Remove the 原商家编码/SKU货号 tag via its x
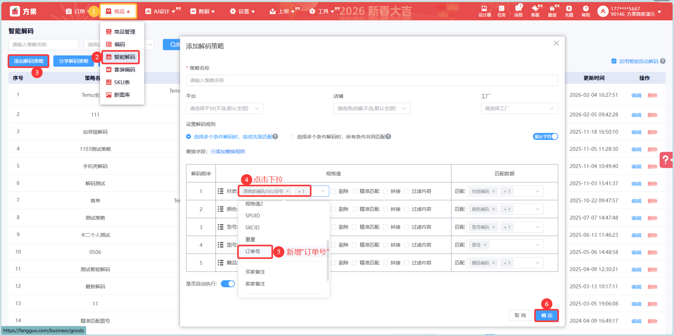This screenshot has width=674, height=336. (x=288, y=191)
